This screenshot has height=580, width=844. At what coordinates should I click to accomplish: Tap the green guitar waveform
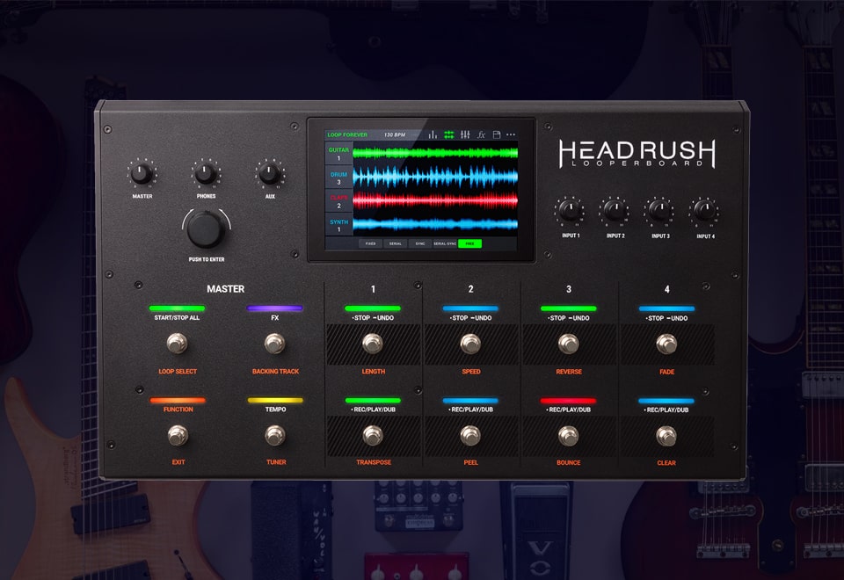(435, 153)
